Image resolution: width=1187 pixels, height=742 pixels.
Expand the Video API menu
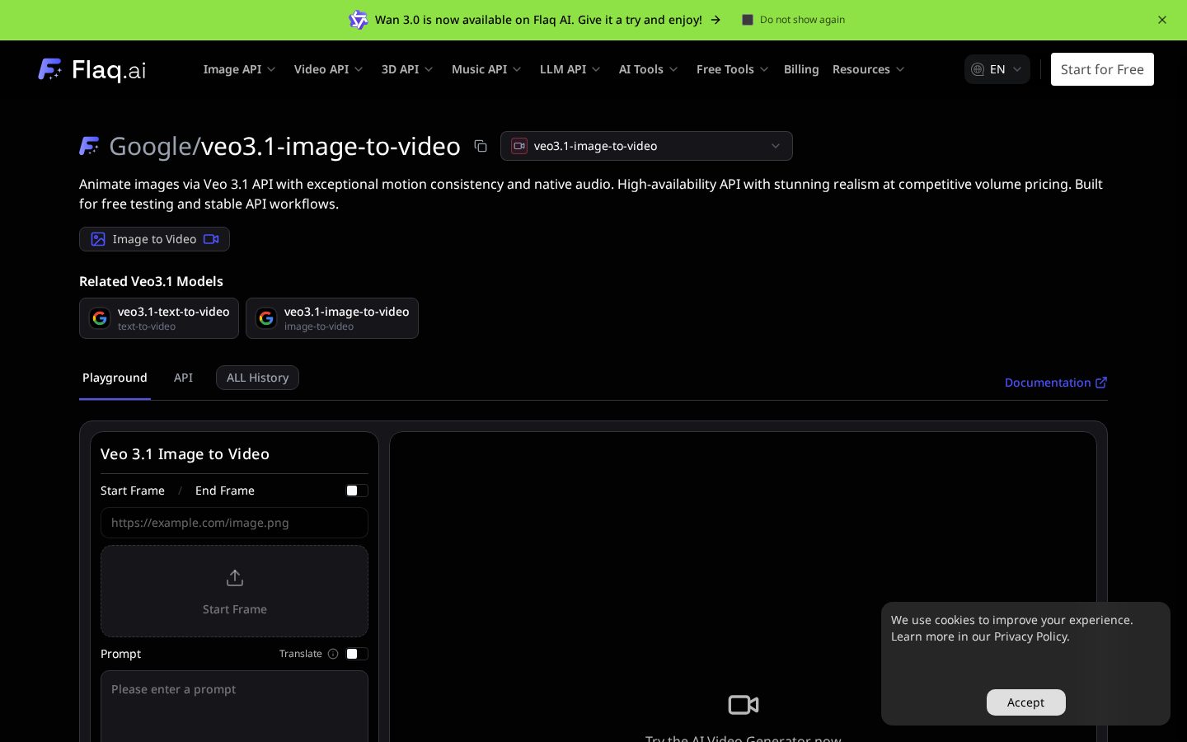point(328,69)
